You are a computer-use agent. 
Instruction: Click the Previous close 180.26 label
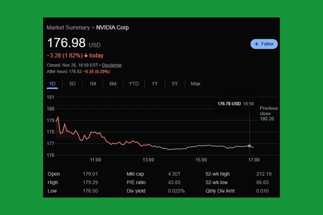coord(269,113)
